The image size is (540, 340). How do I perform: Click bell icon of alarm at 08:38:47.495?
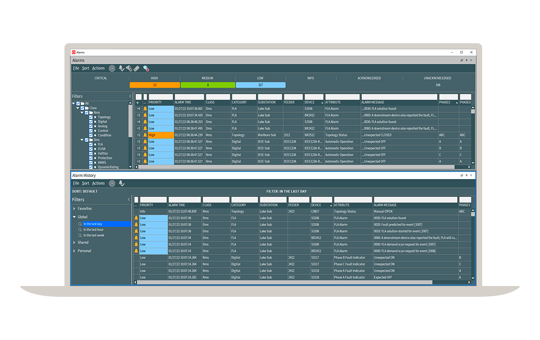[x=145, y=128]
